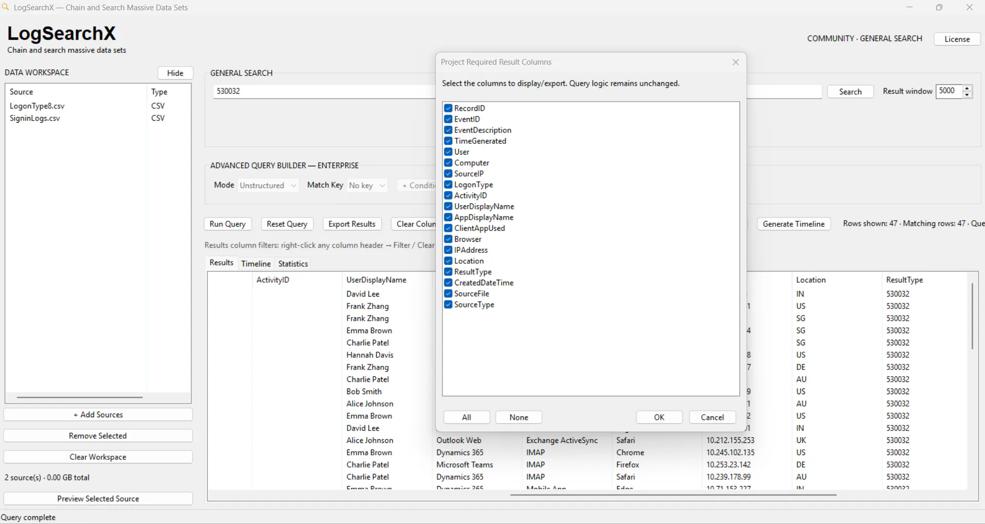
Task: Increase the Result window value
Action: coord(967,88)
